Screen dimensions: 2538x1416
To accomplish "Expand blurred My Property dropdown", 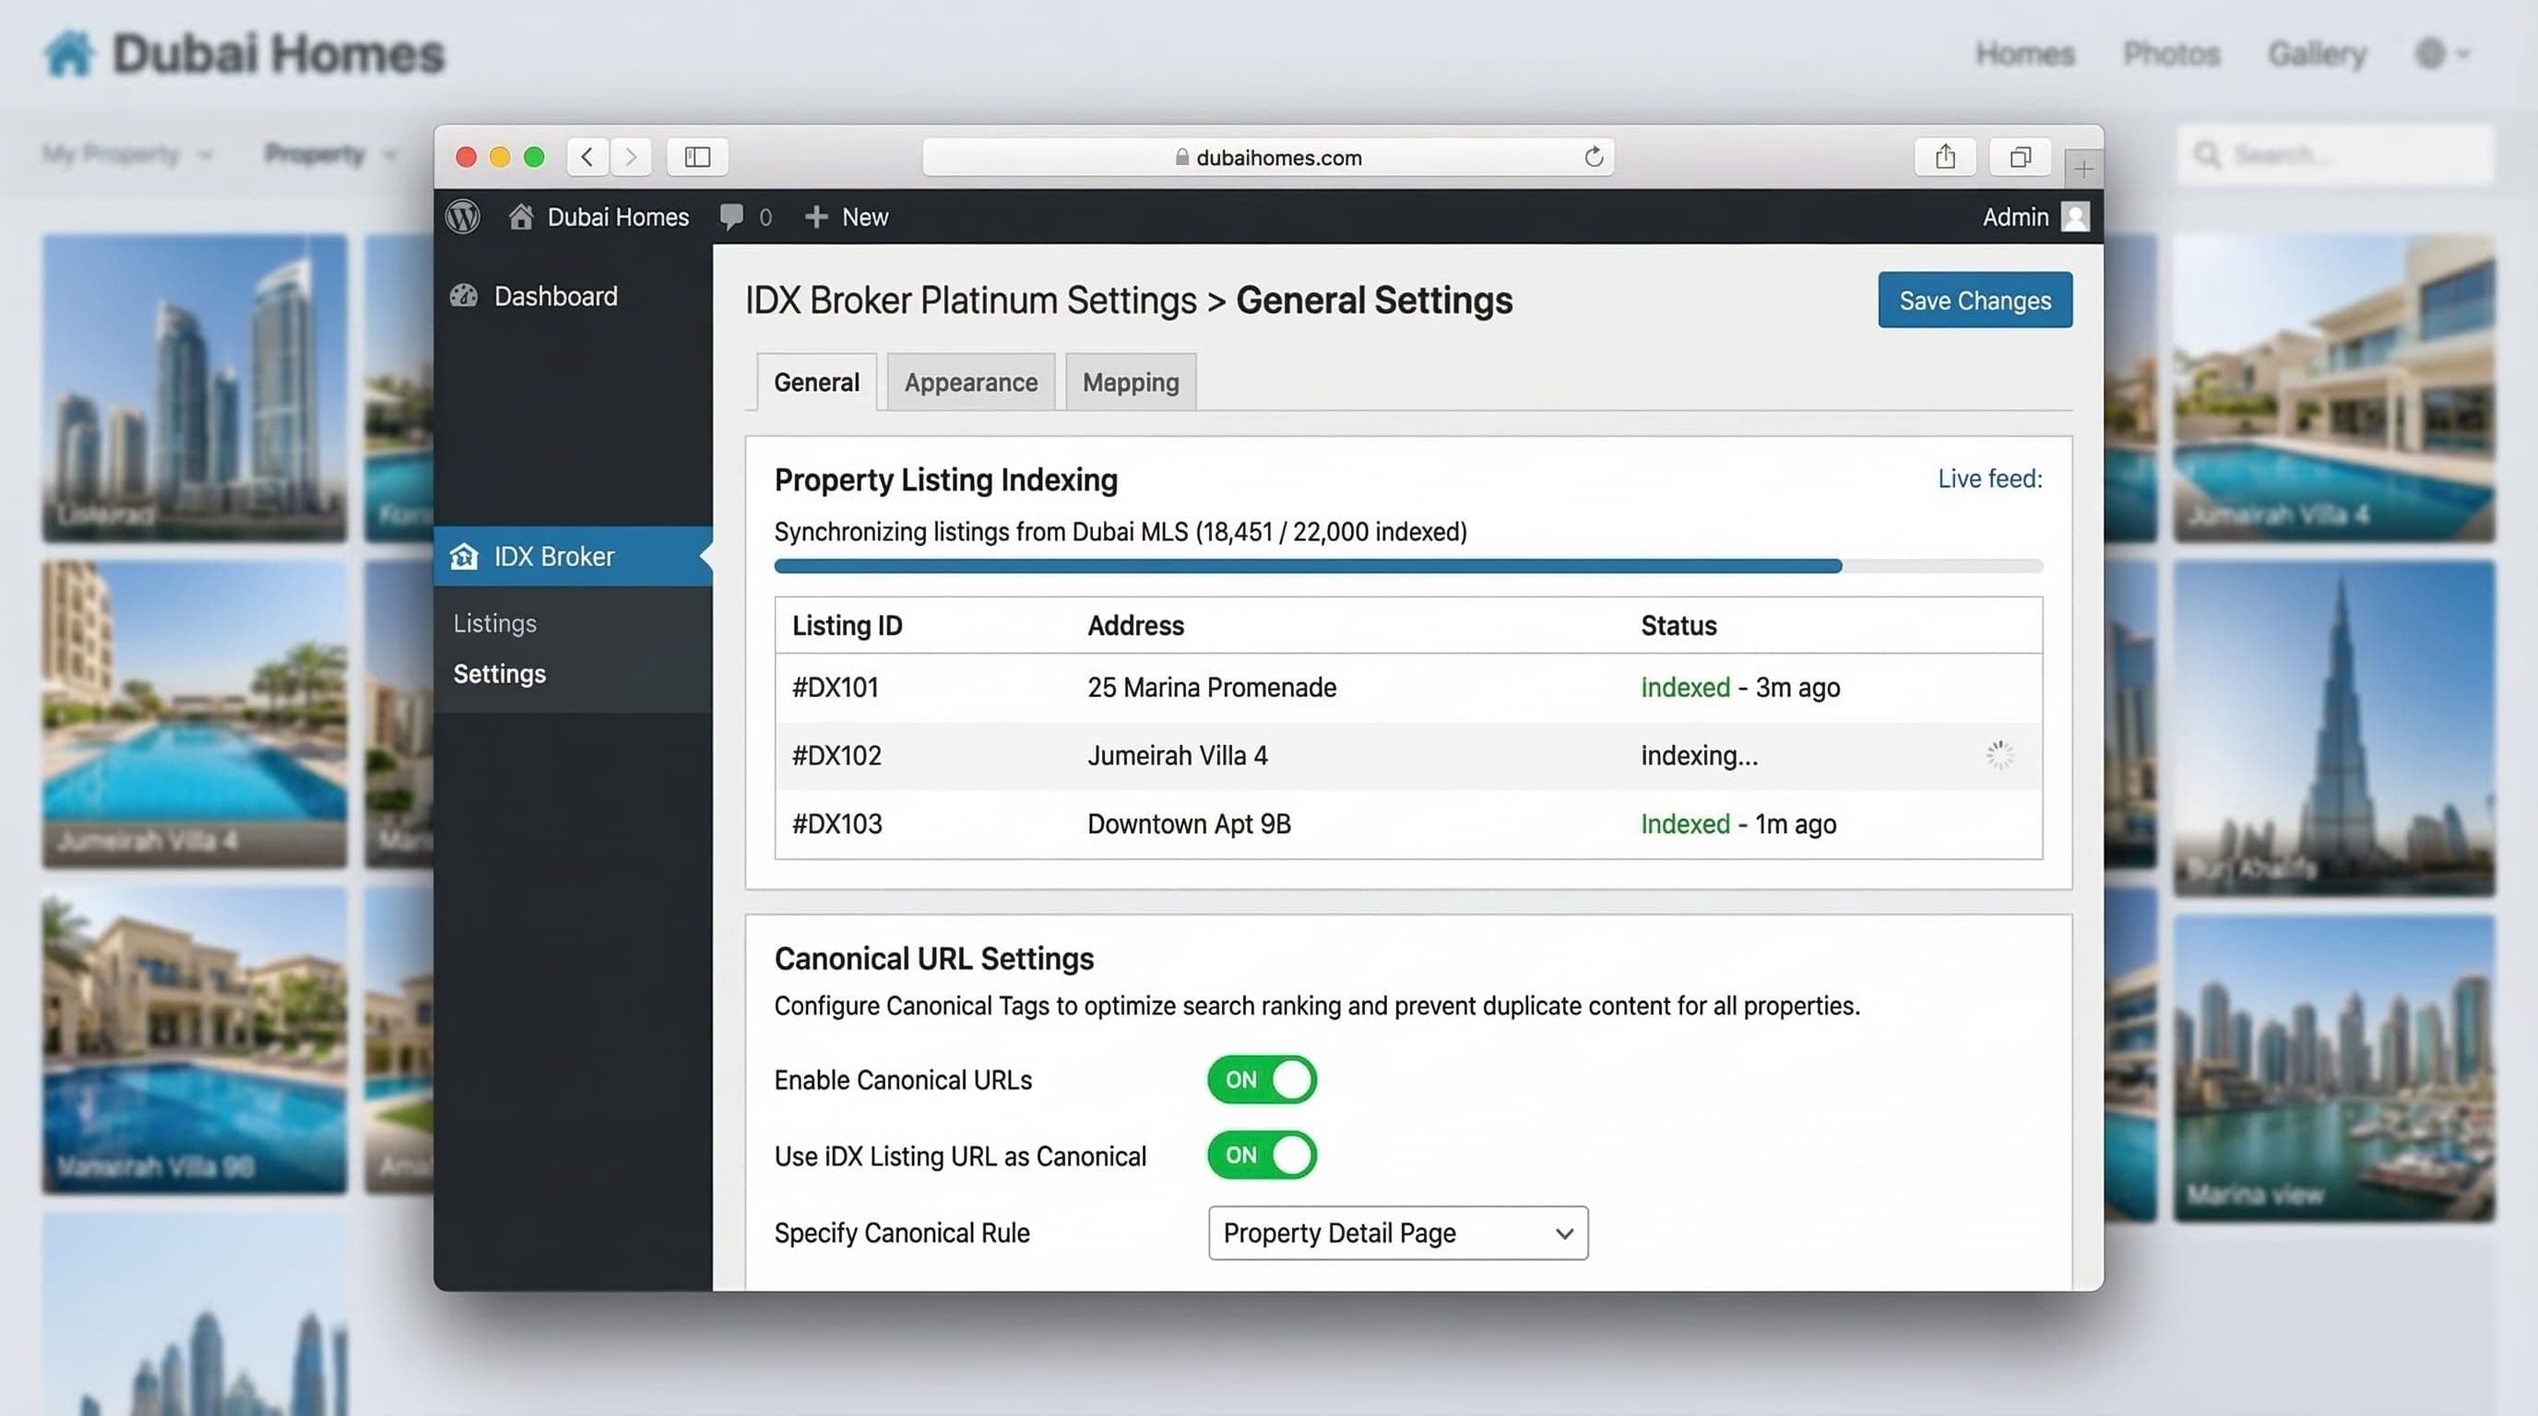I will pyautogui.click(x=127, y=155).
